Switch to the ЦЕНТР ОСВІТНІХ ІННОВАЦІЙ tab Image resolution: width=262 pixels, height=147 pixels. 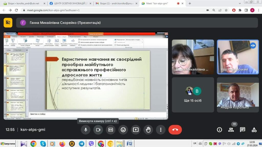pyautogui.click(x=69, y=4)
